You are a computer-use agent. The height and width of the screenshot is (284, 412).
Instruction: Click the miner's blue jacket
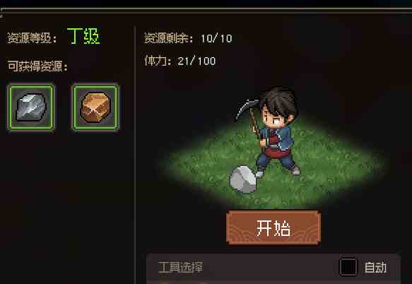pyautogui.click(x=283, y=138)
